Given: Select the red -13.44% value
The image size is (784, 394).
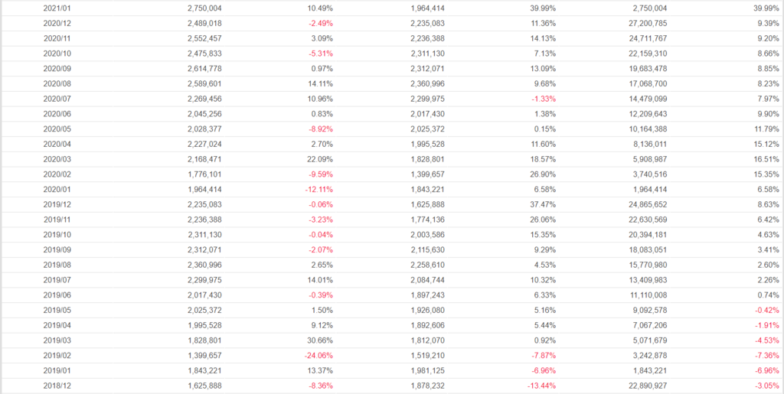Looking at the screenshot, I should (540, 386).
